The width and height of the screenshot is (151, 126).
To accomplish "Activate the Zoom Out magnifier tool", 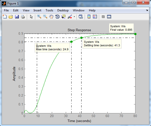I will coord(45,17).
